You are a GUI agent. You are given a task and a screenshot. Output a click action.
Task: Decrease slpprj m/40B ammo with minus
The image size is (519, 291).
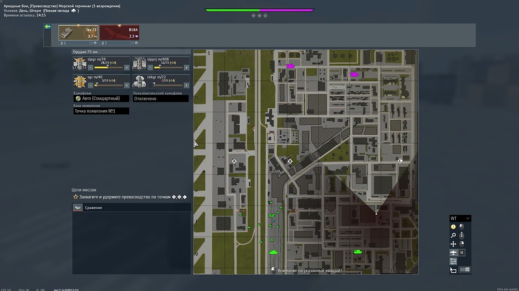(151, 67)
